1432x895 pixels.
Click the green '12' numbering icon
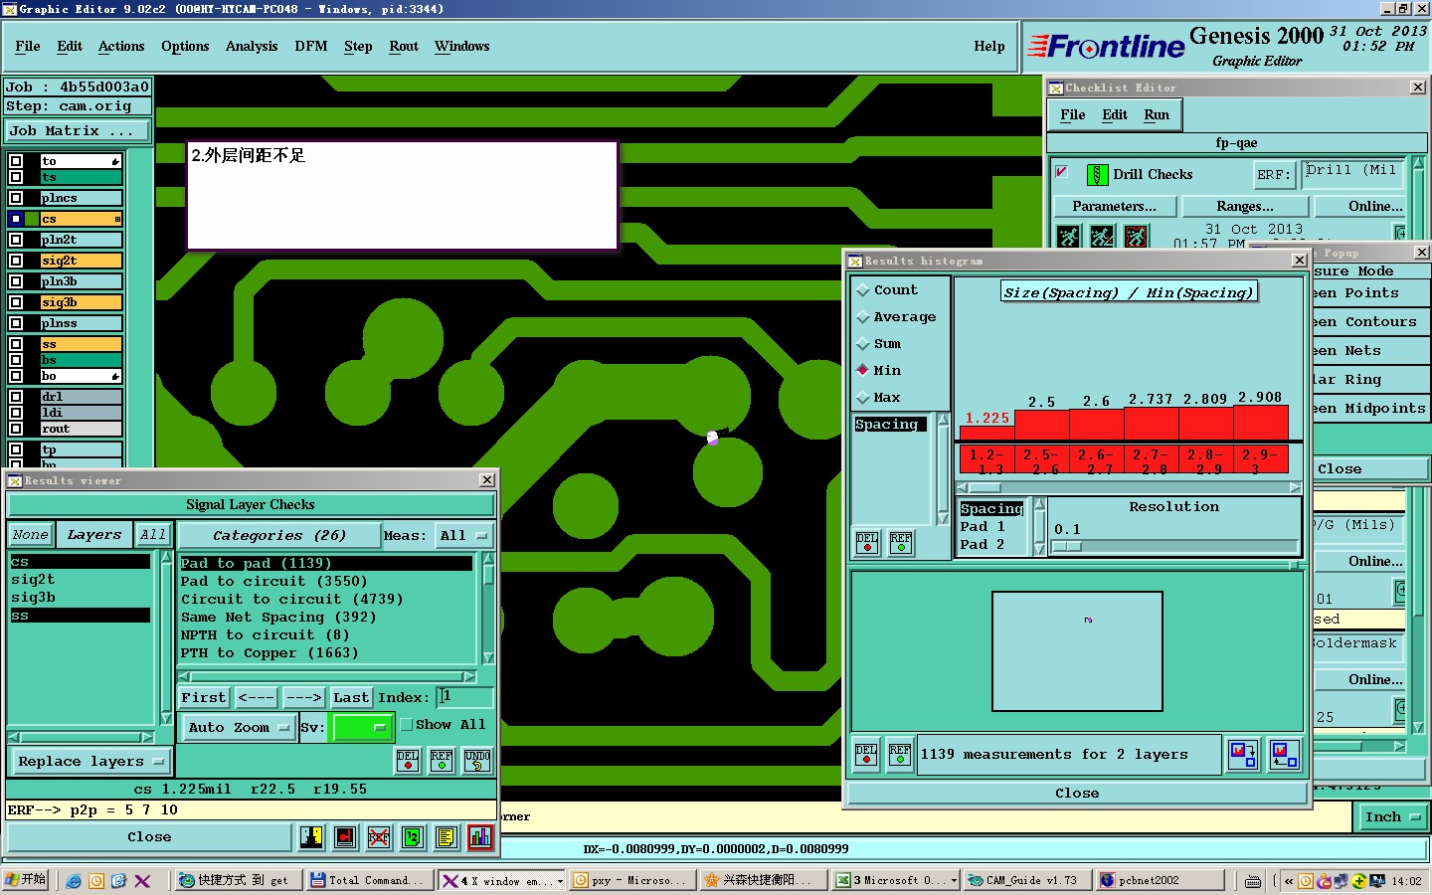pos(412,837)
